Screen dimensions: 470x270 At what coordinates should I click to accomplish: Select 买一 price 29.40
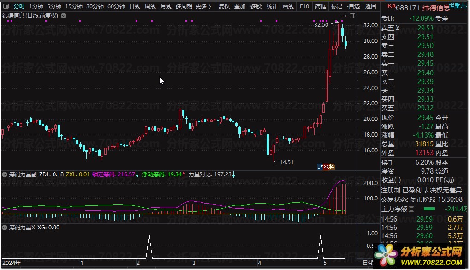pyautogui.click(x=425, y=72)
